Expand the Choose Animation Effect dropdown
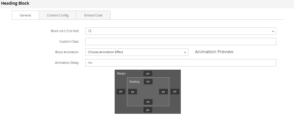The image size is (294, 132). click(137, 52)
